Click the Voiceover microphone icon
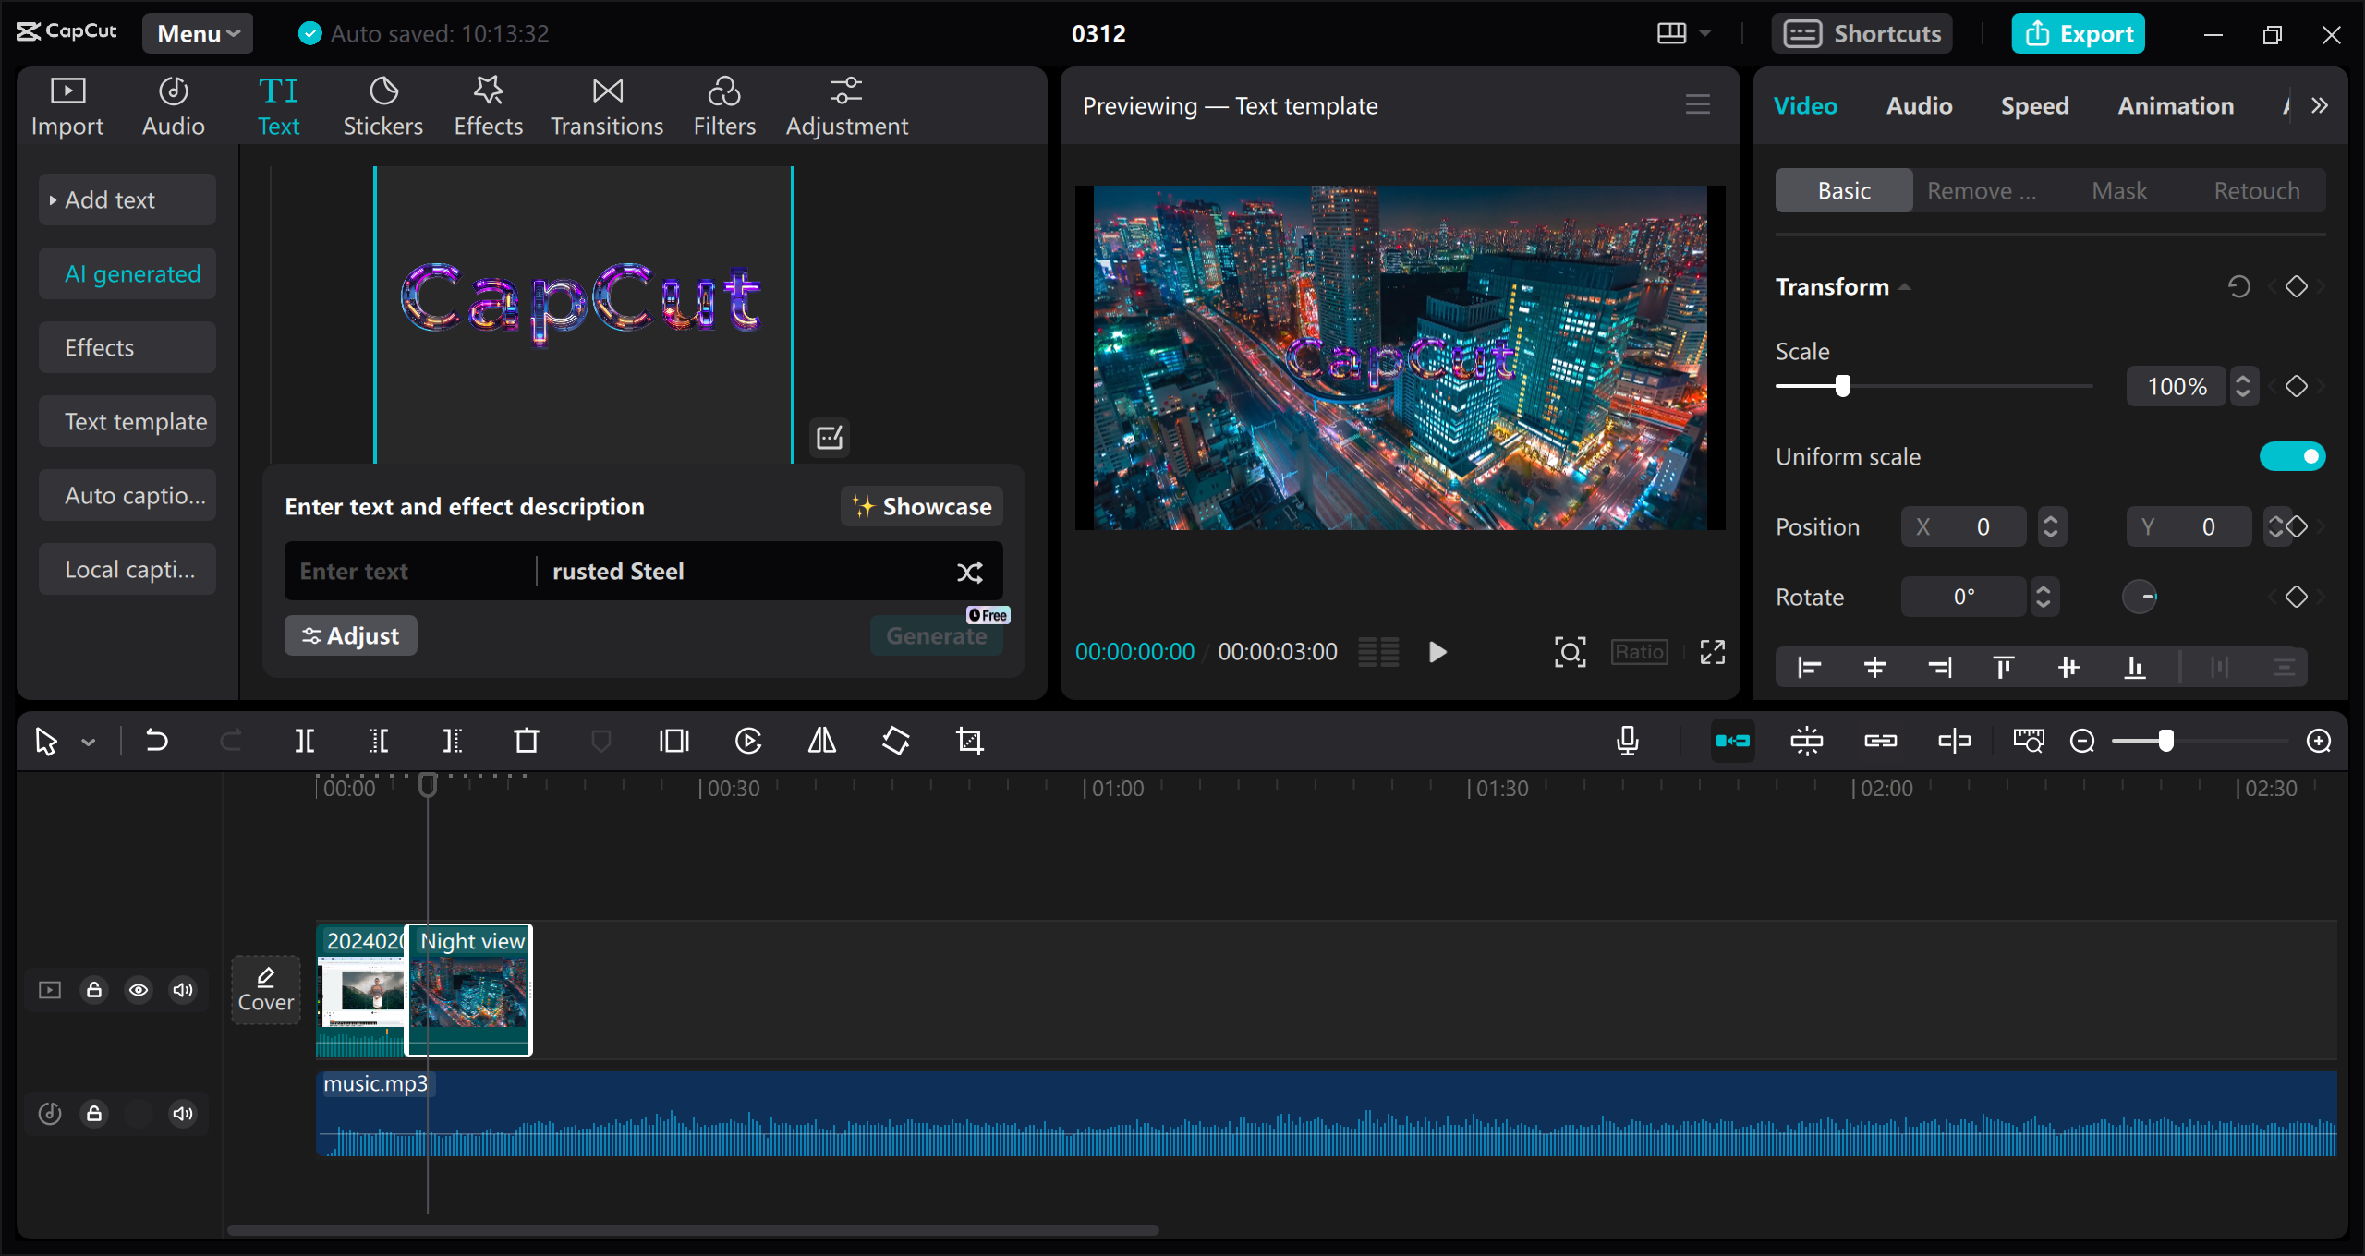The width and height of the screenshot is (2365, 1256). point(1629,740)
